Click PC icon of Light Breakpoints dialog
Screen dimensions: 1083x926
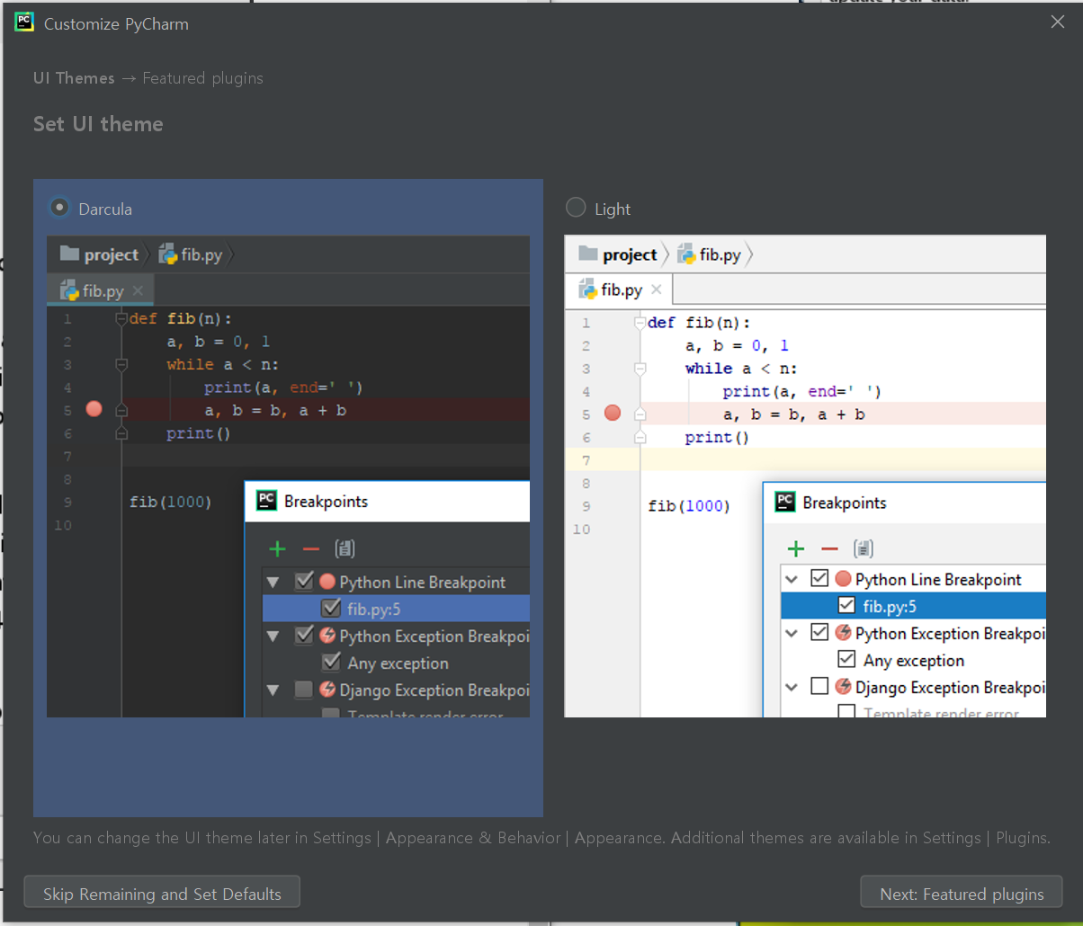784,502
